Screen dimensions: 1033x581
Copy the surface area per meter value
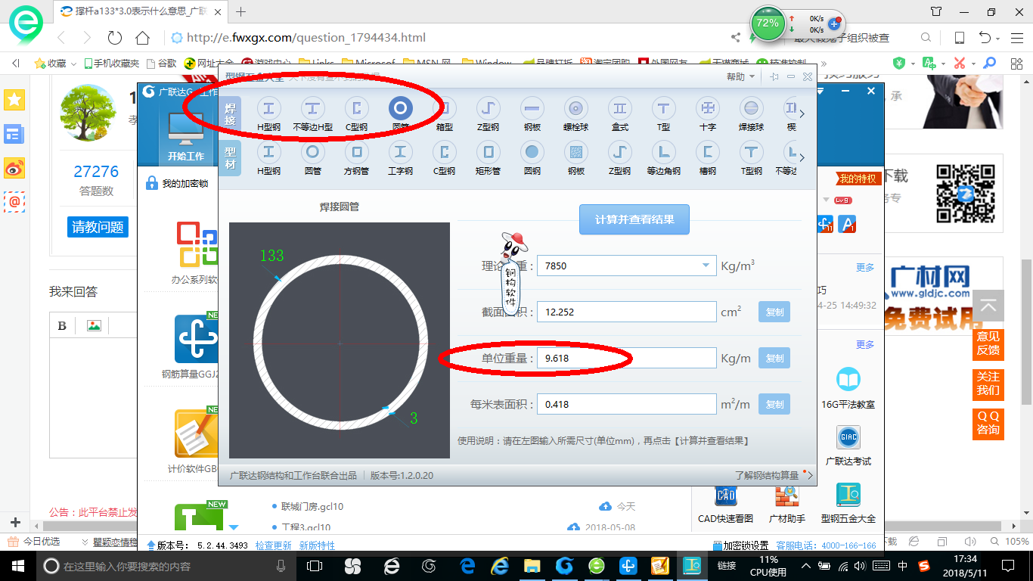tap(774, 404)
